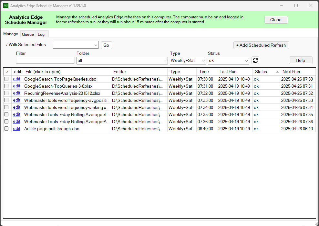The image size is (319, 226).
Task: Sort by the File (click to open) header
Action: coord(67,72)
